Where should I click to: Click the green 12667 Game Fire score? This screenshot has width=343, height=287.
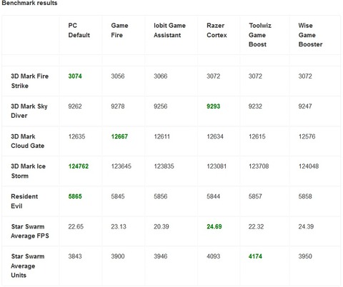(x=119, y=136)
